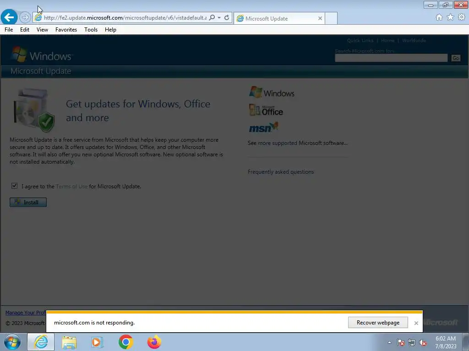
Task: Close the Microsoft Update tab
Action: coord(320,18)
